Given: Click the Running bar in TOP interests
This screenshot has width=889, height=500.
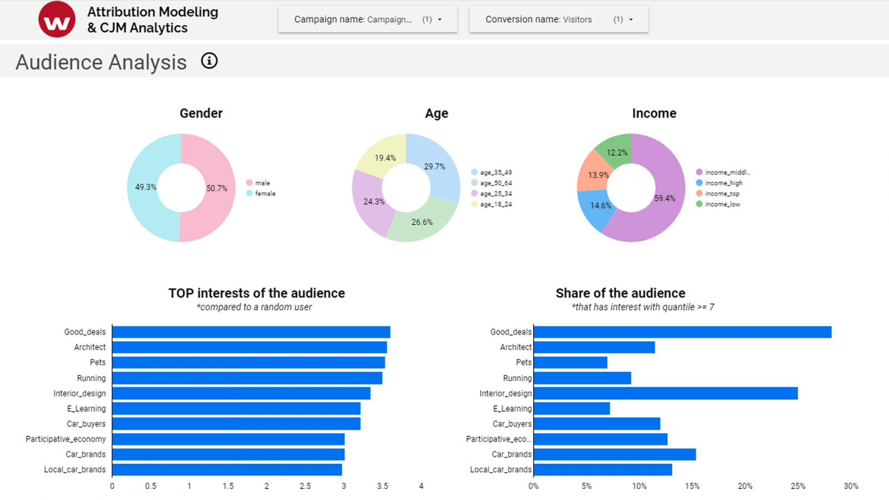Looking at the screenshot, I should pyautogui.click(x=247, y=378).
